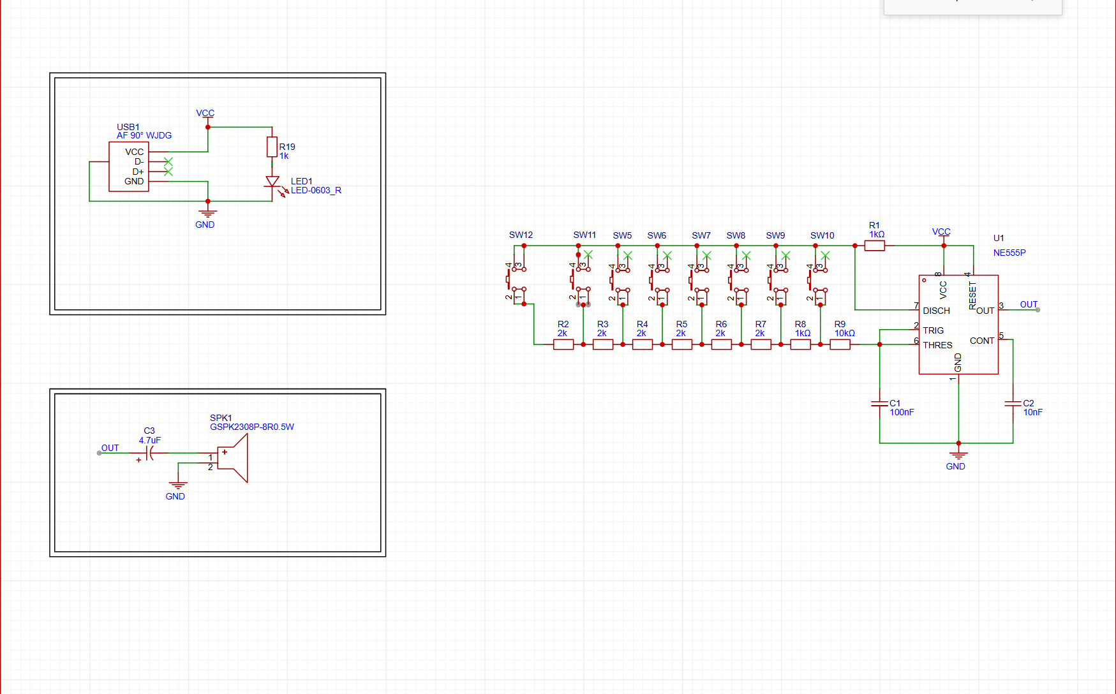Select resistor R1 1kΩ symbol

click(x=874, y=246)
